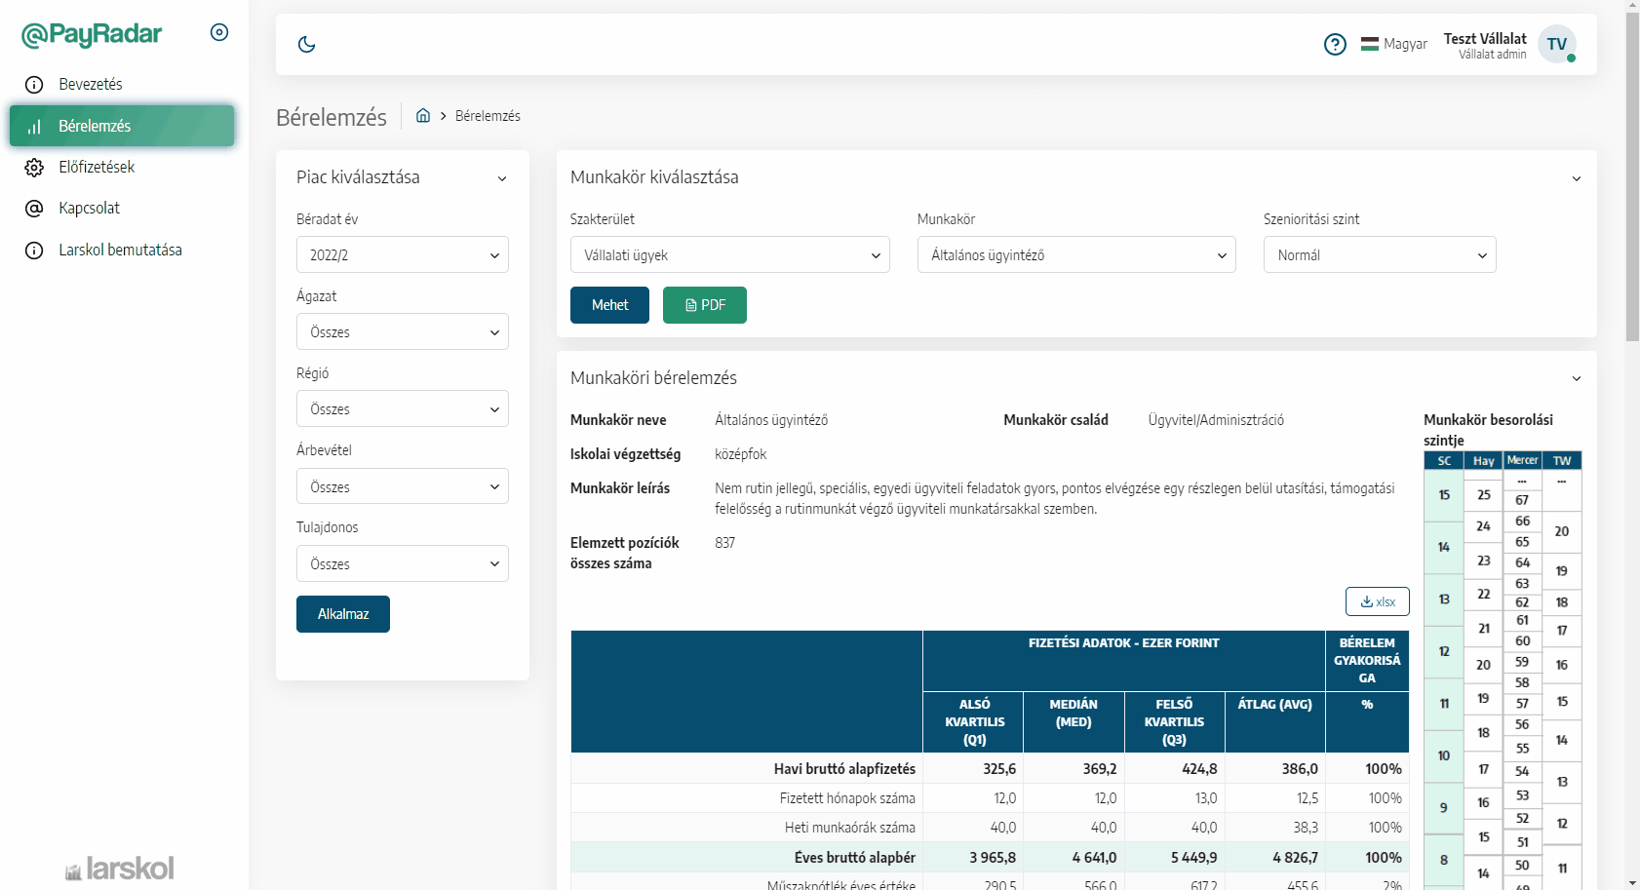Image resolution: width=1640 pixels, height=890 pixels.
Task: Open the TV user avatar menu
Action: (x=1556, y=44)
